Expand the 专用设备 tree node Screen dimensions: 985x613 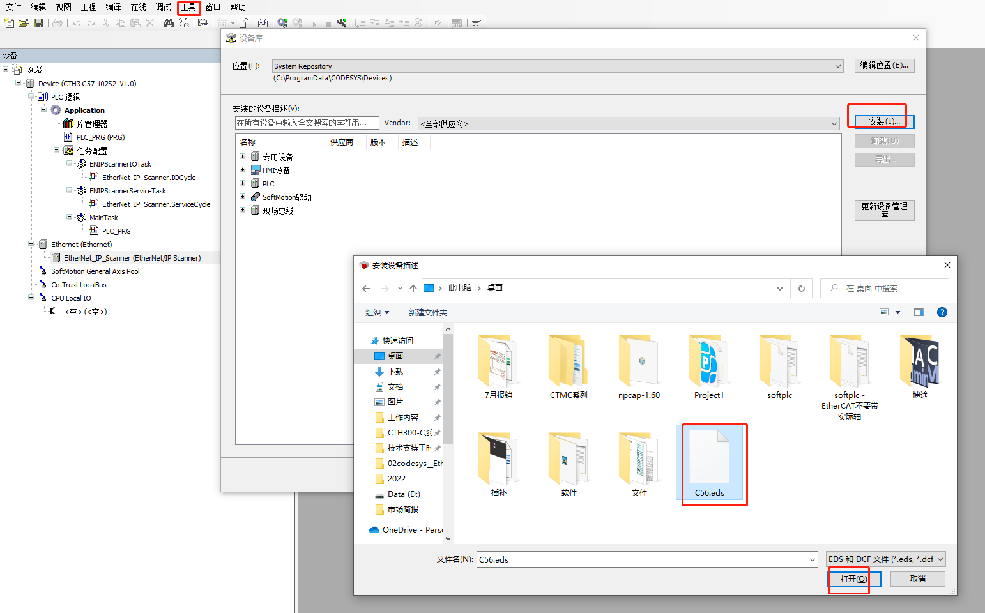click(x=243, y=156)
